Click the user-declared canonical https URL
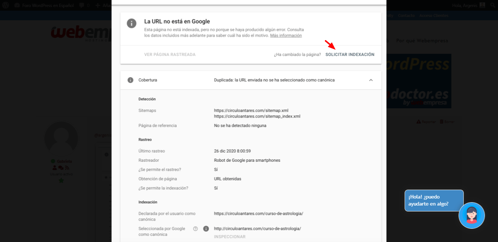The image size is (498, 242). tap(258, 214)
